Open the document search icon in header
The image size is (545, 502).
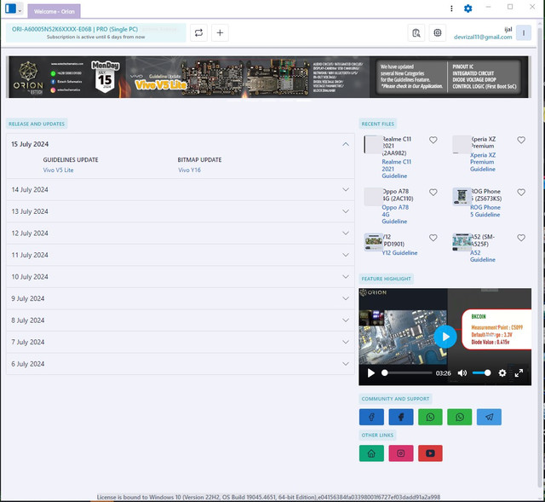coord(416,33)
